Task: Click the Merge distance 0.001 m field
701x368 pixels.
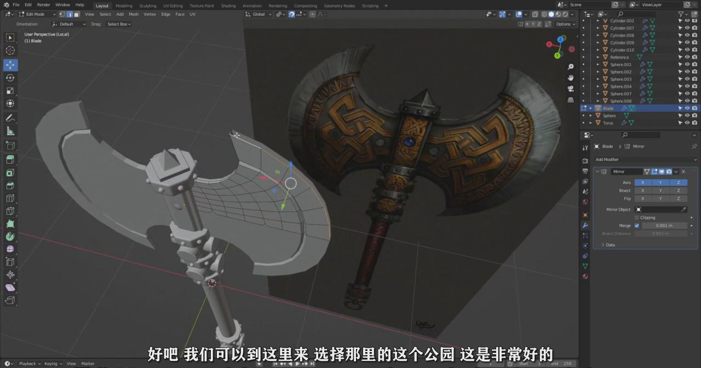Action: click(x=664, y=226)
